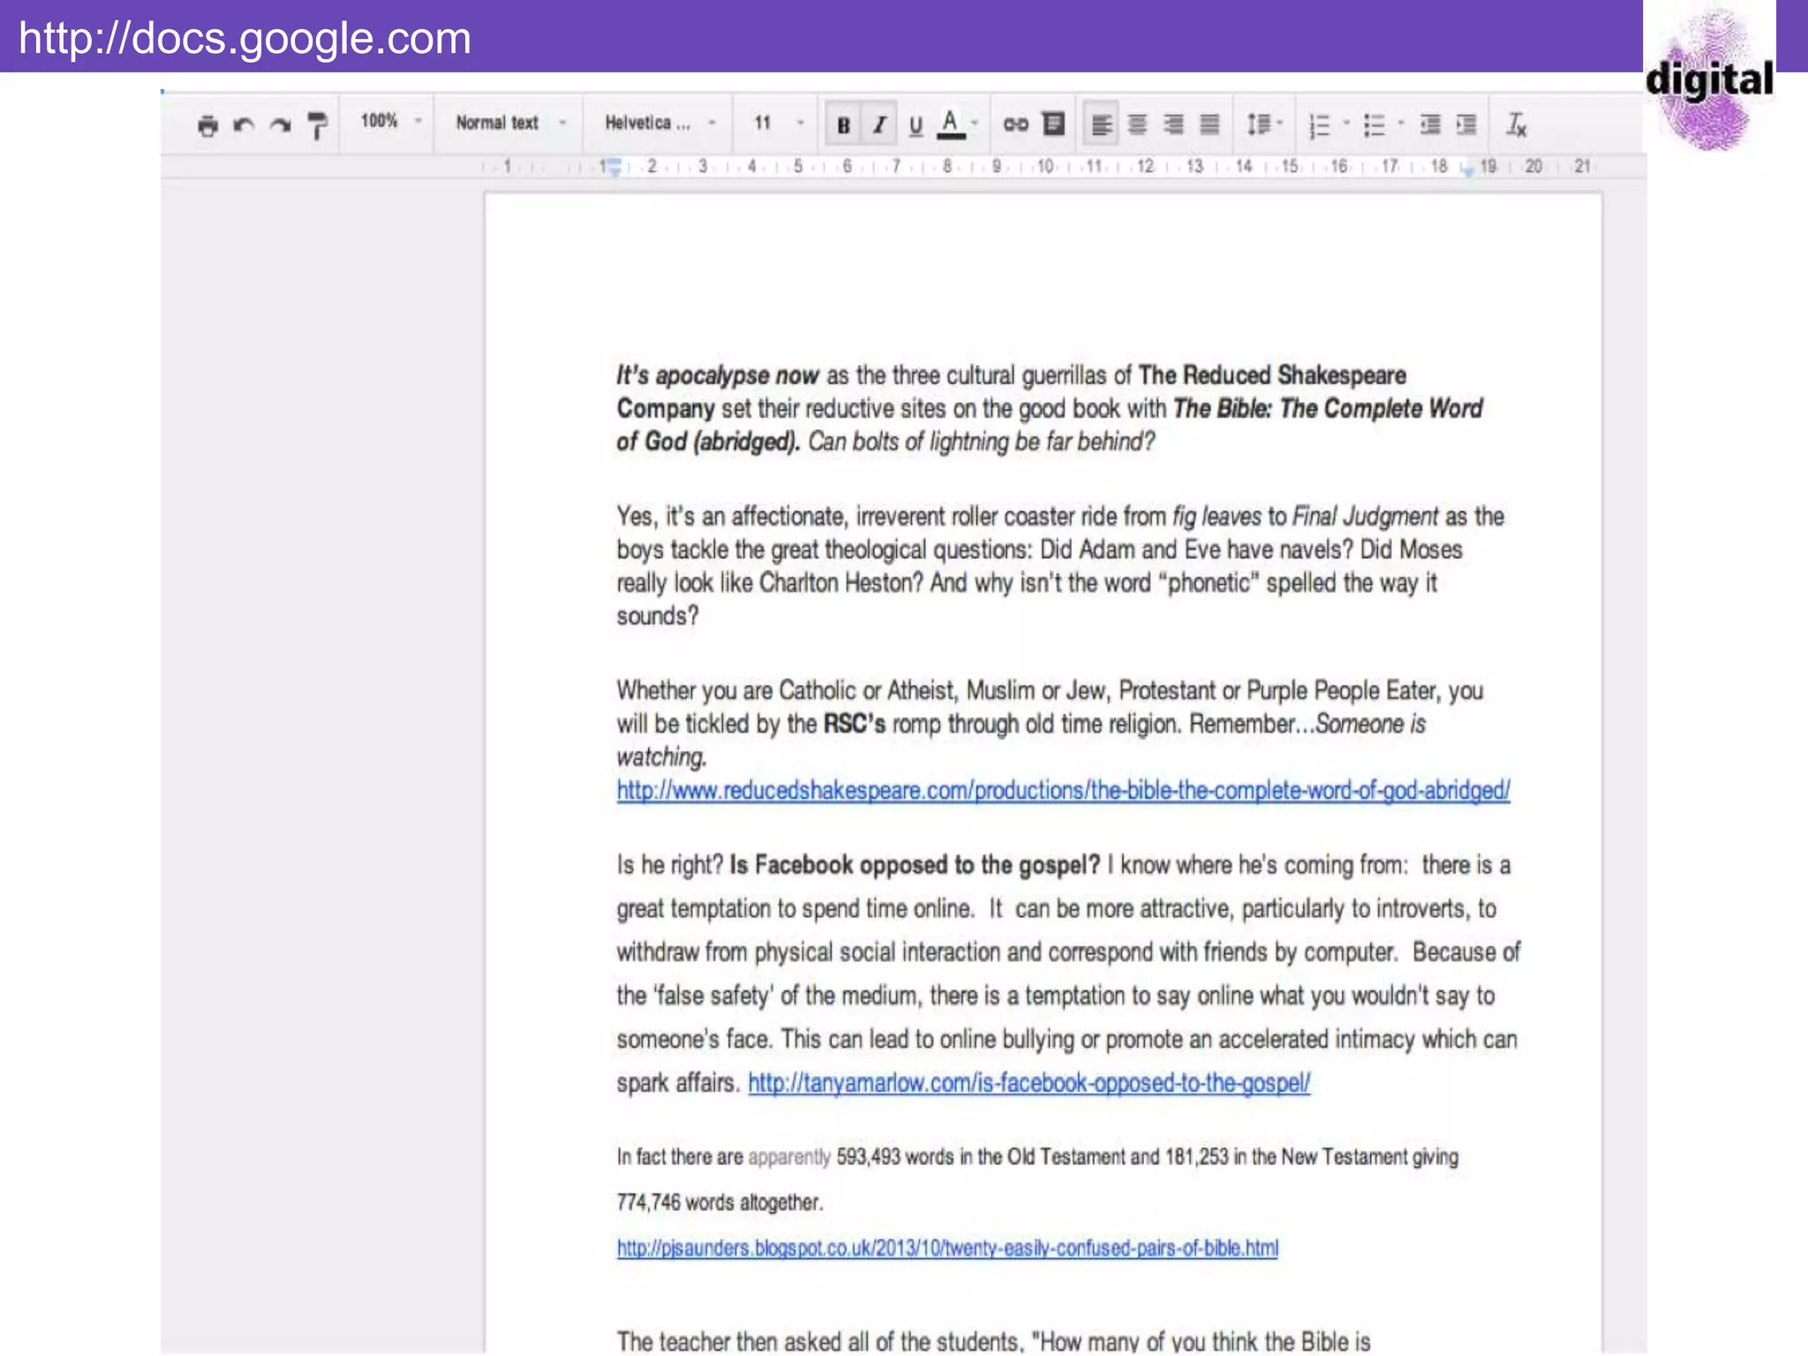Image resolution: width=1808 pixels, height=1356 pixels.
Task: Click the Clear formatting icon
Action: 1516,125
